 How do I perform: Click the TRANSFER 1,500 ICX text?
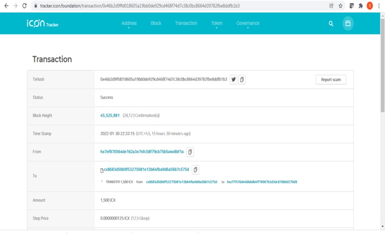point(119,182)
